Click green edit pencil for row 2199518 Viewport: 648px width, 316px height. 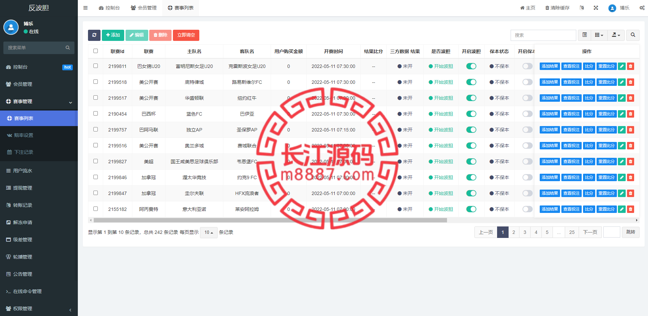pyautogui.click(x=622, y=82)
